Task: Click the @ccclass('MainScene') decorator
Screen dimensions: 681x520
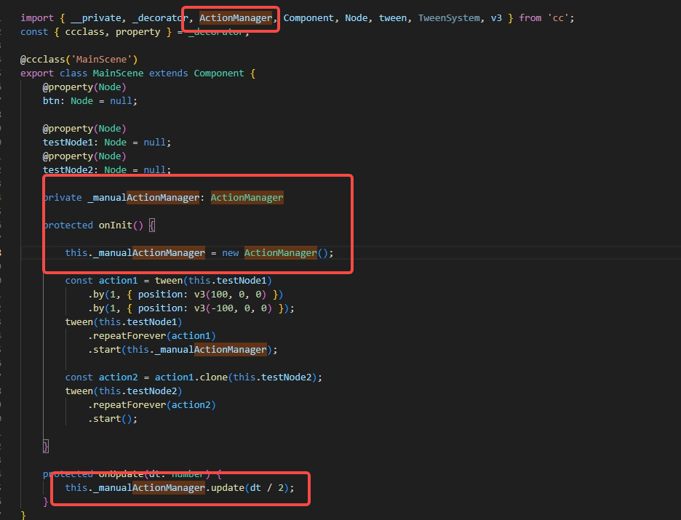Action: (x=79, y=60)
